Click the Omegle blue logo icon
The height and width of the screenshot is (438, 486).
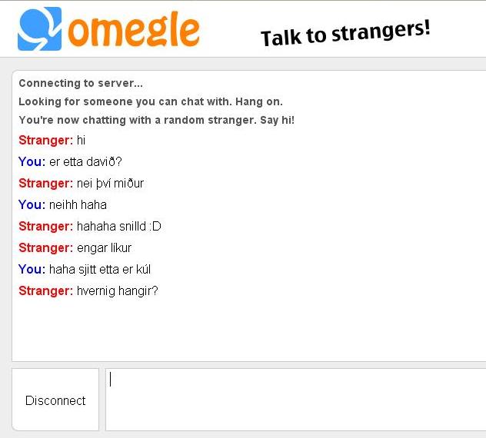pos(39,28)
